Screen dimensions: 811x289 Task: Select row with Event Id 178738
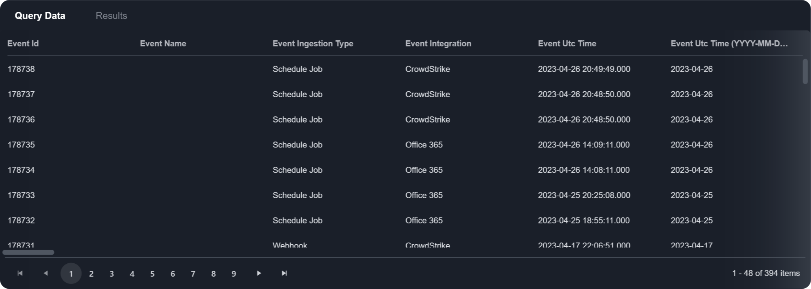pos(21,69)
